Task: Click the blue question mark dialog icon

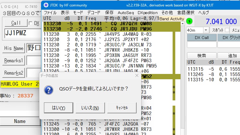Action: pyautogui.click(x=50, y=90)
